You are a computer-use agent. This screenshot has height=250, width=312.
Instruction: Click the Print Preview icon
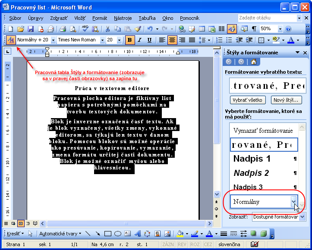(x=72, y=29)
